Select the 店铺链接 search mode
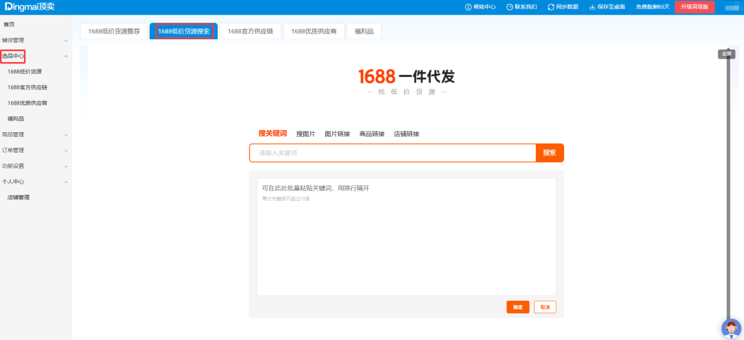 click(x=406, y=134)
